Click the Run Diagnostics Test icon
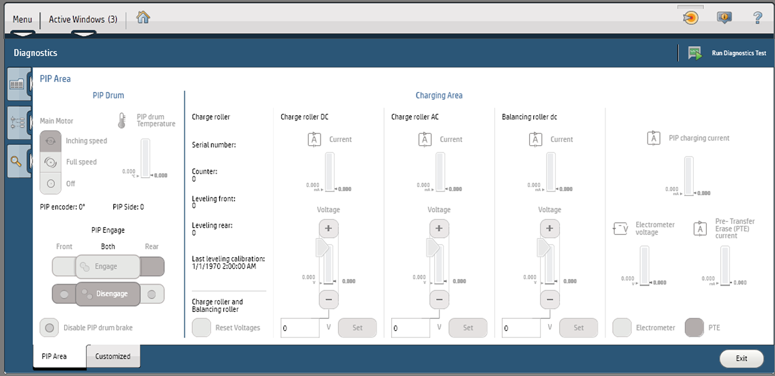The image size is (775, 376). click(695, 53)
